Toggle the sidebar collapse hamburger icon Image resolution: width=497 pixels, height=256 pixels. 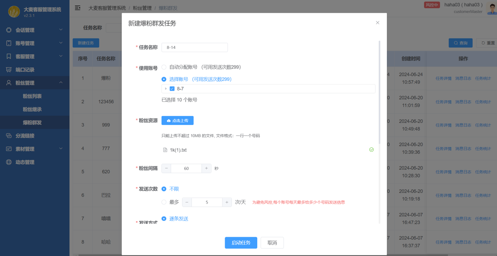77,8
